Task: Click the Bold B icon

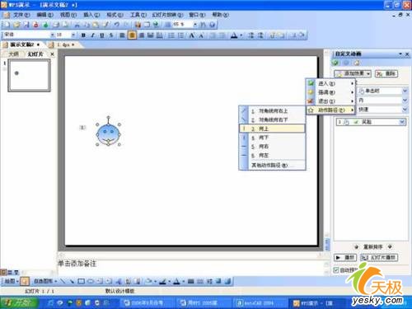Action: [x=83, y=35]
